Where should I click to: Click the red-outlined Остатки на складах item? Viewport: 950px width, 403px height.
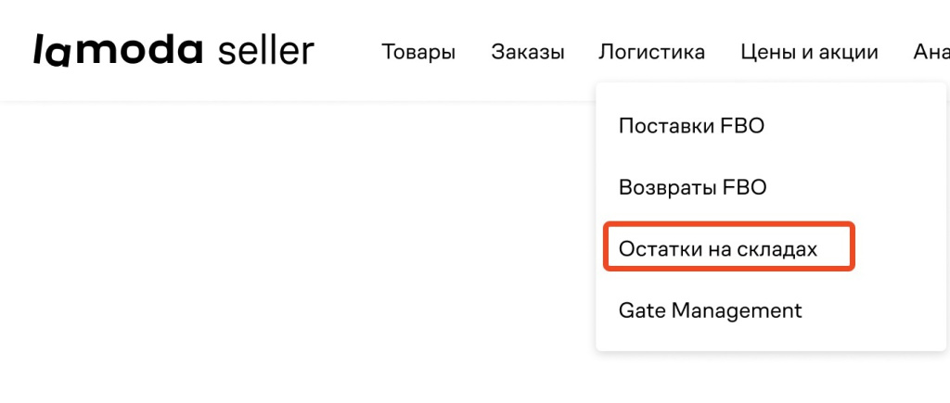(728, 246)
